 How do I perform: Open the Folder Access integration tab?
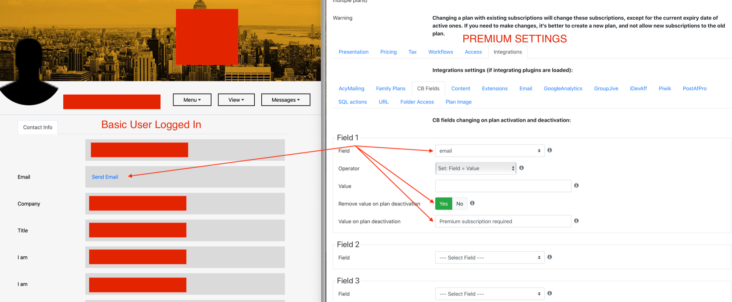(417, 102)
